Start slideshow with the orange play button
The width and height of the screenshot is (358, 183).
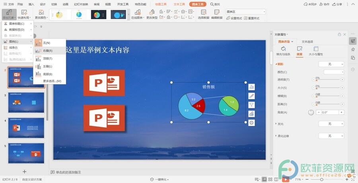(x=285, y=179)
